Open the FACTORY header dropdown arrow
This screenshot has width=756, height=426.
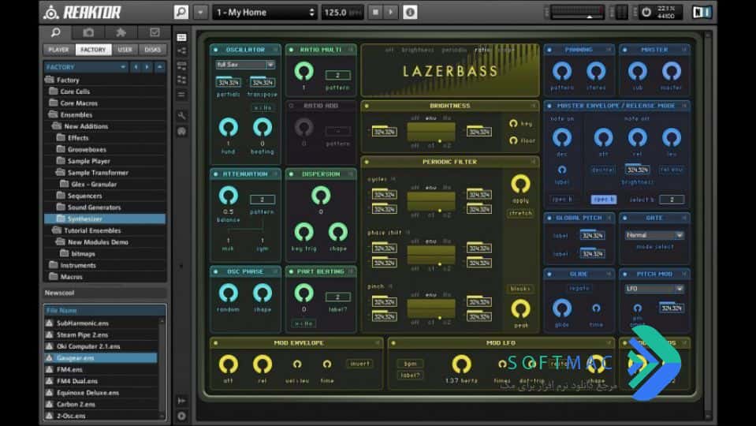tap(123, 67)
